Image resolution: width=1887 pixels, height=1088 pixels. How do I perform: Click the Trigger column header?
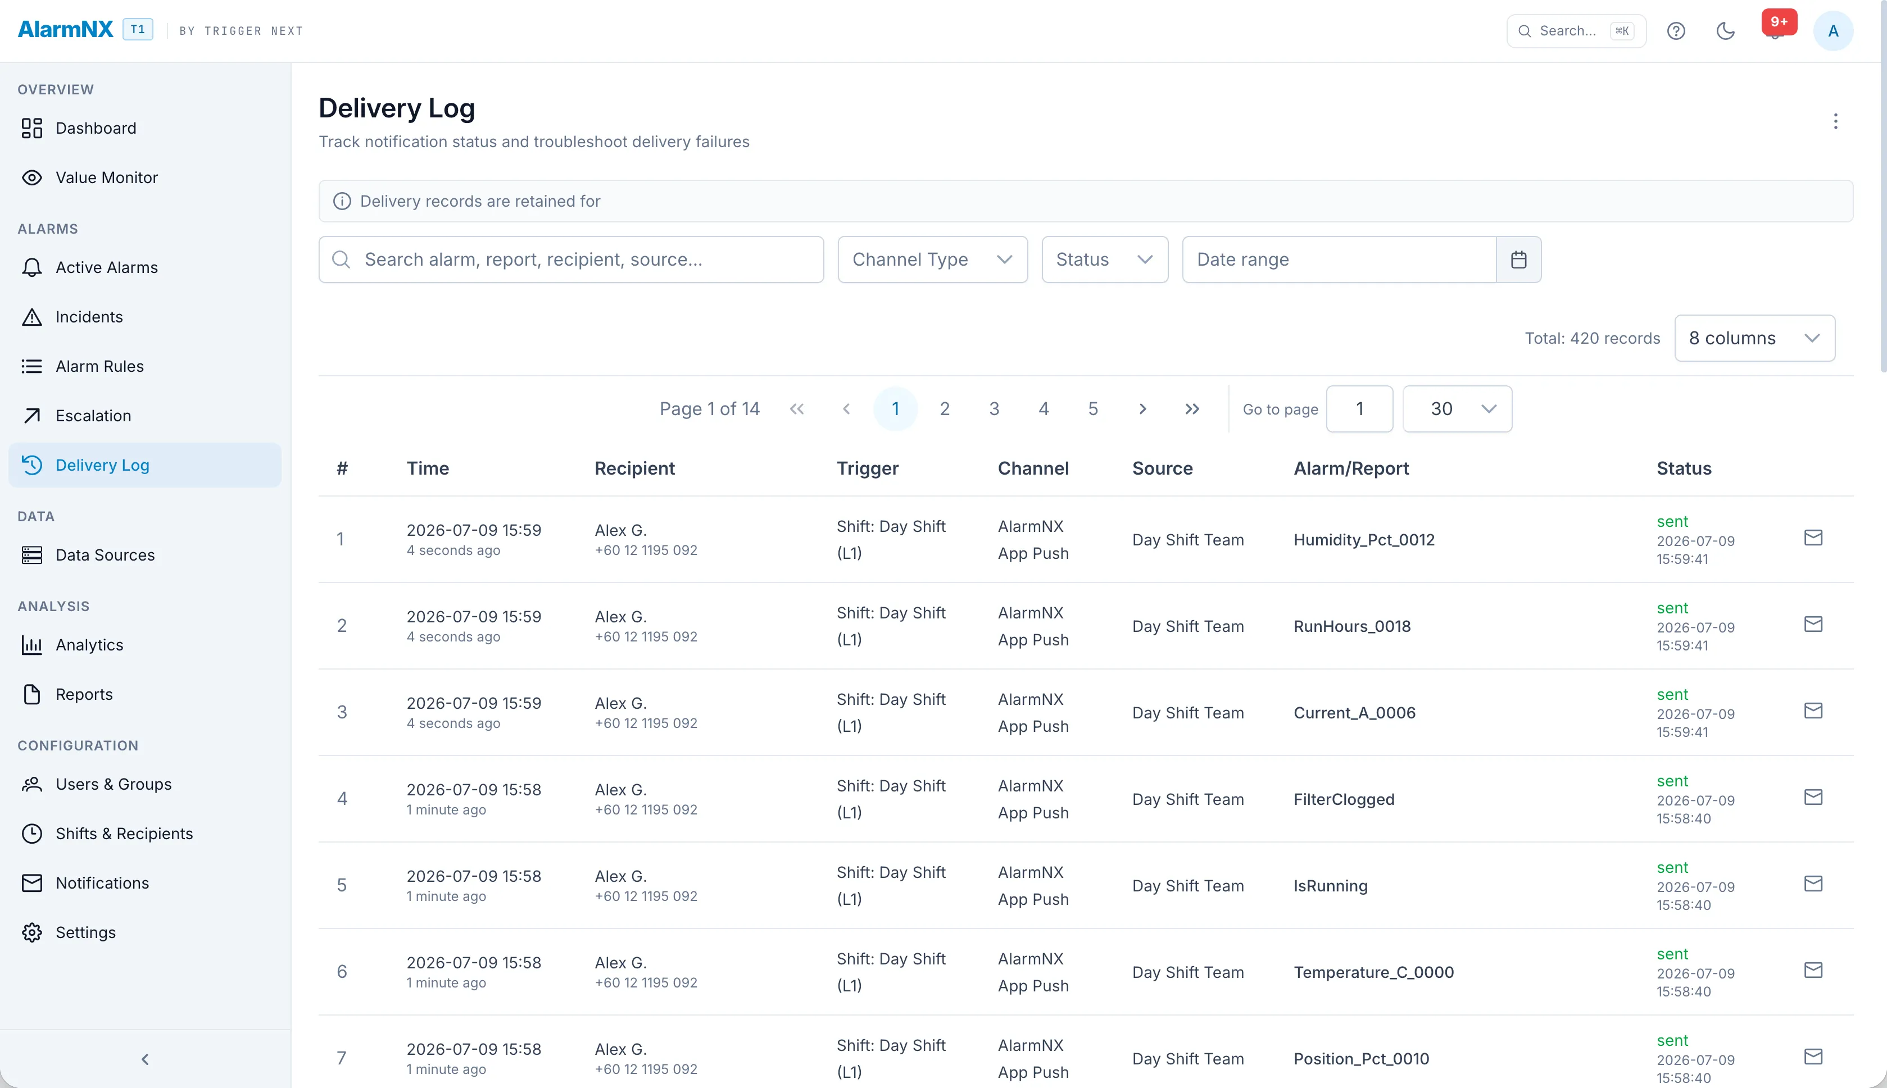(x=867, y=468)
